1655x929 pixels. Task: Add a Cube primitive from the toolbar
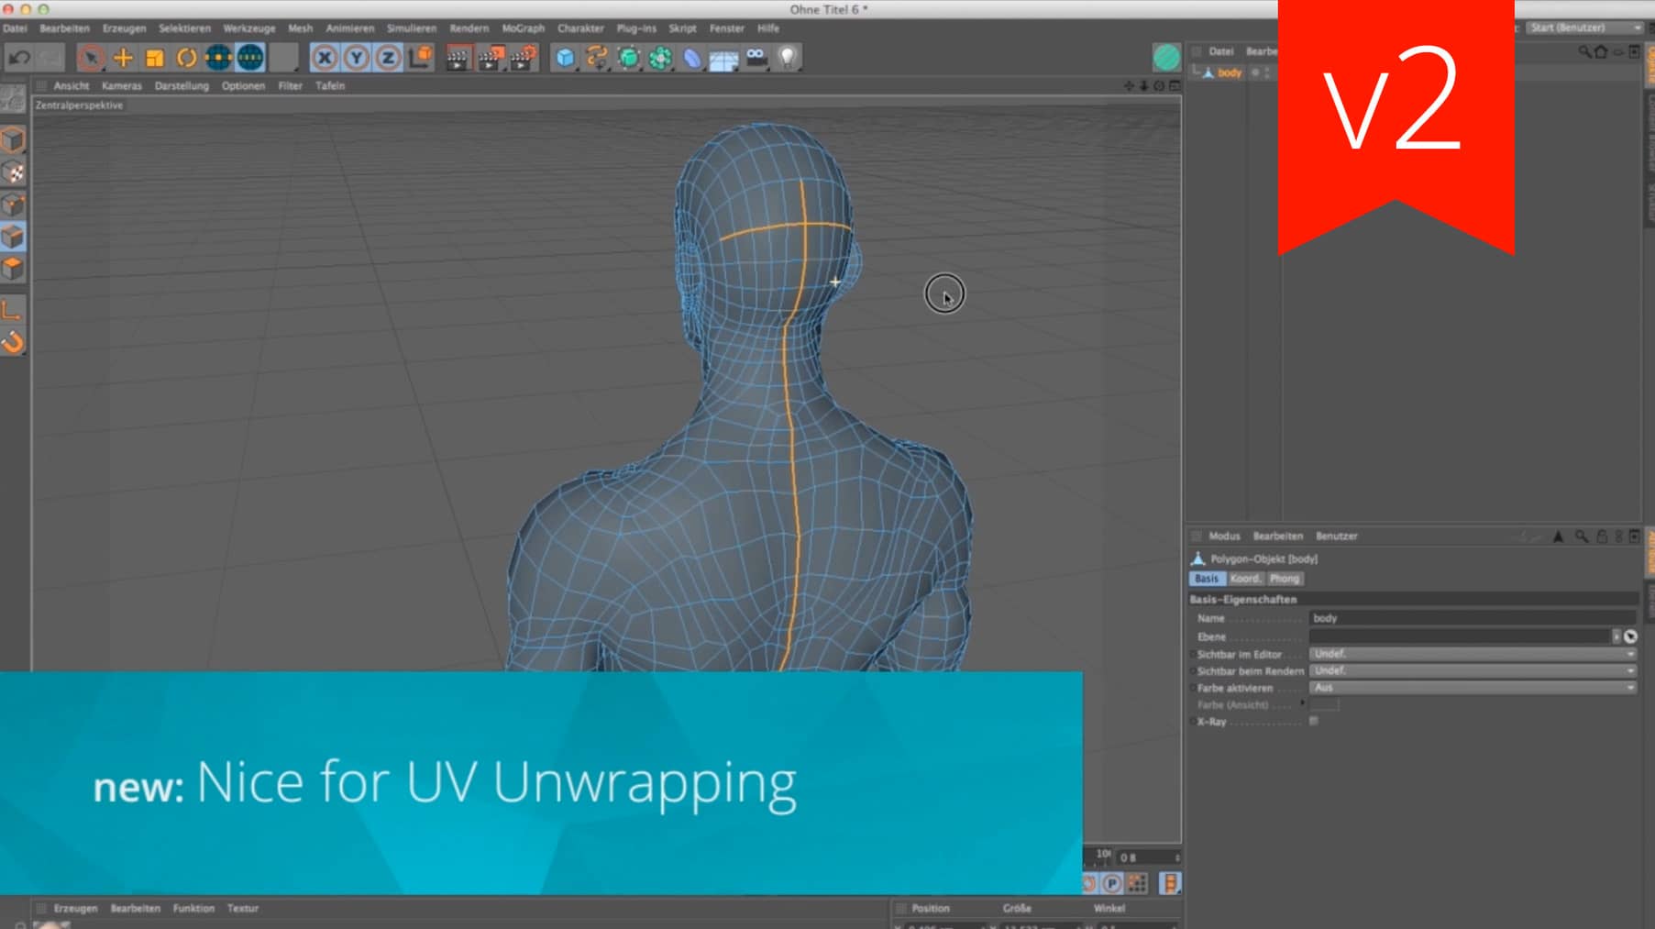pos(564,57)
